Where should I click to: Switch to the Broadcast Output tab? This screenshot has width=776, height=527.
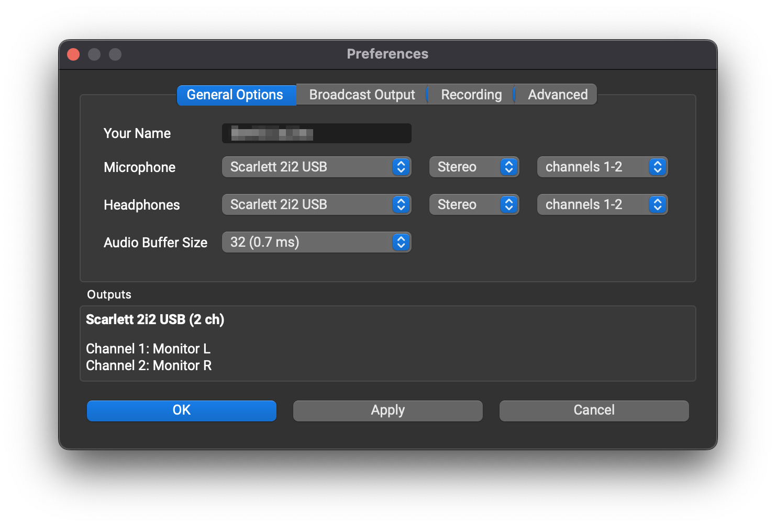pos(362,95)
